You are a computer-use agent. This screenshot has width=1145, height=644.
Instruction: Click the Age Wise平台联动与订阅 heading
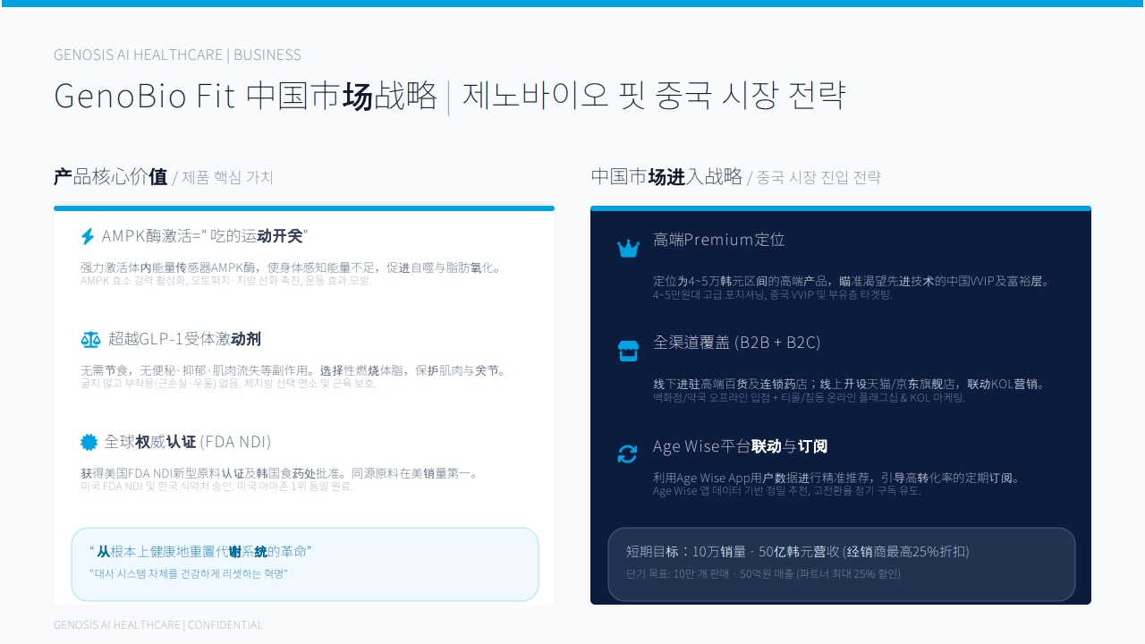click(x=741, y=446)
